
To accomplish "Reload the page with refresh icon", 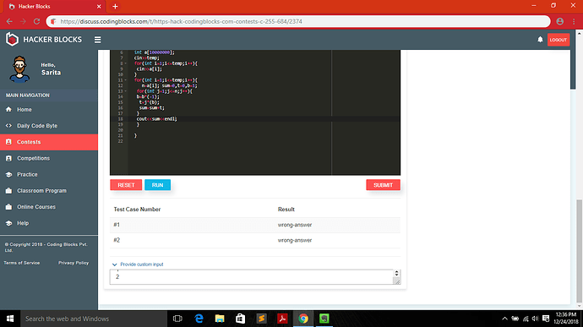I will [36, 22].
